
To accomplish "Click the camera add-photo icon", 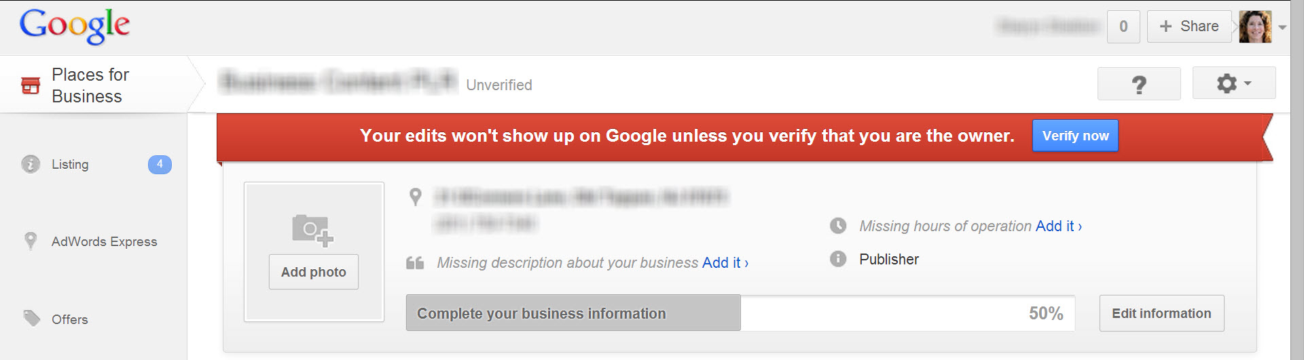I will pos(312,231).
